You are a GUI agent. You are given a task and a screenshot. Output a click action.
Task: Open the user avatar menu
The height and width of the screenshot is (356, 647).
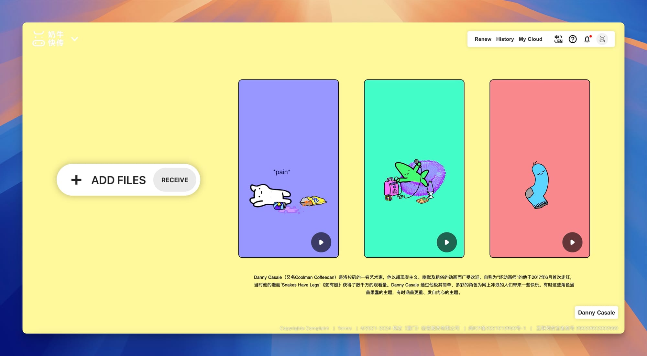pos(602,39)
